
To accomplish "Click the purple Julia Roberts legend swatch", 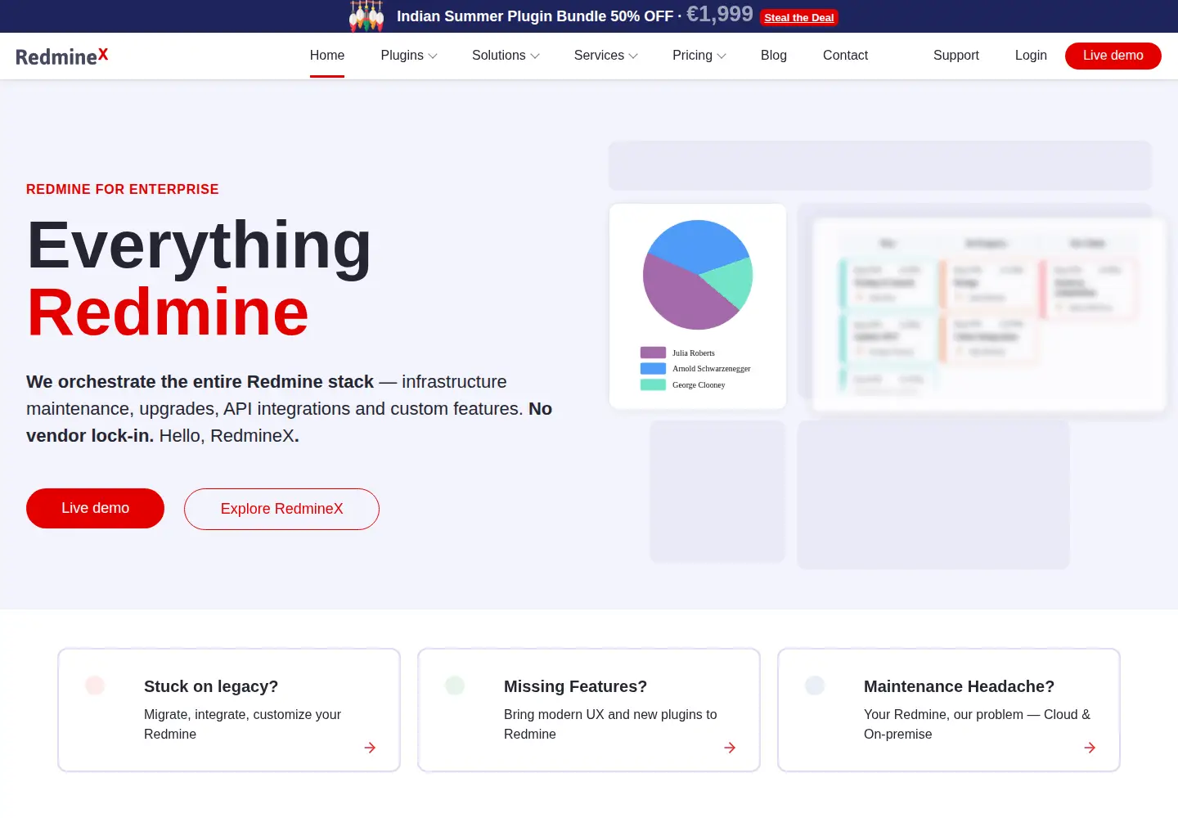I will tap(653, 353).
